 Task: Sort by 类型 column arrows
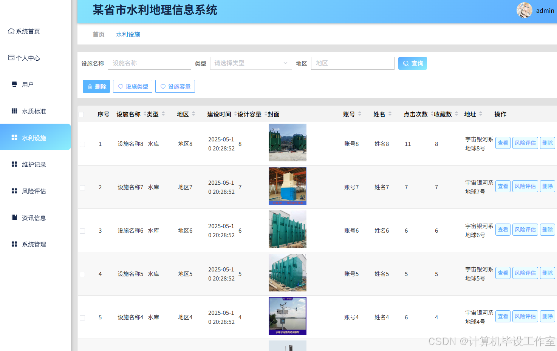pyautogui.click(x=163, y=114)
